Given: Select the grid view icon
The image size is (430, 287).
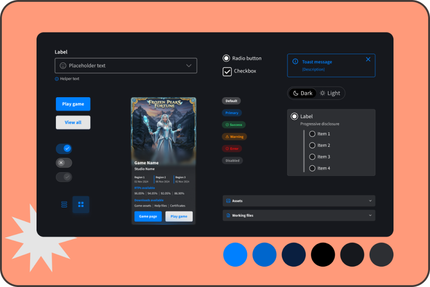Looking at the screenshot, I should click(x=80, y=204).
